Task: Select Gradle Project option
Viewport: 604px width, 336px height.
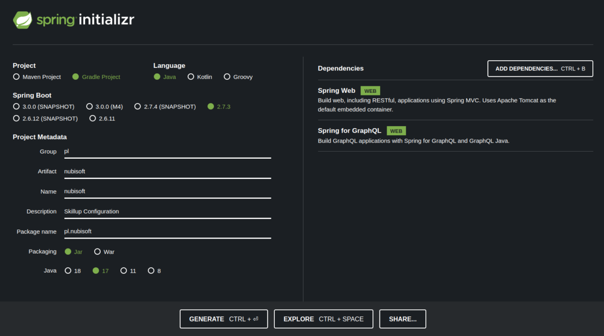Action: [x=76, y=77]
